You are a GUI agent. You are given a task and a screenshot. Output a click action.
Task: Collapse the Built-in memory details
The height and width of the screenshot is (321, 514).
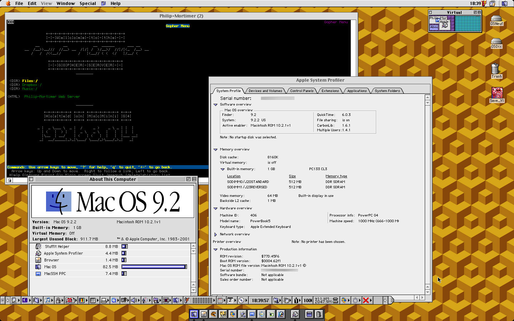(x=223, y=169)
